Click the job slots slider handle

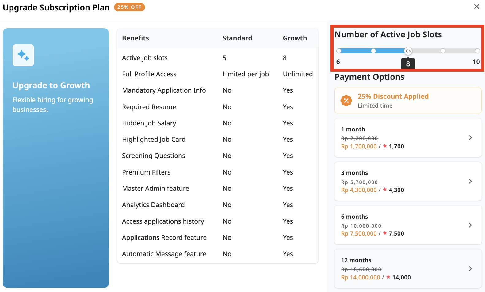tap(408, 51)
